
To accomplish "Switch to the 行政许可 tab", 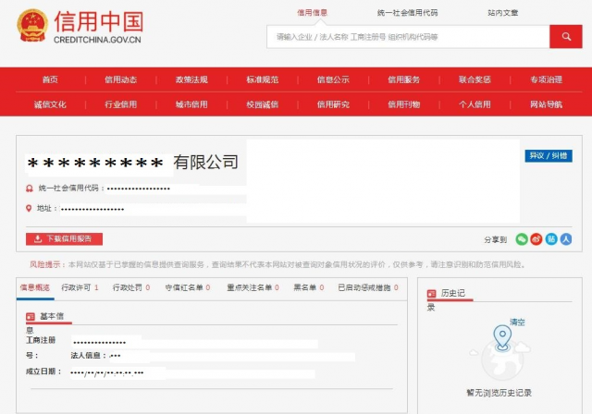I will pos(77,287).
